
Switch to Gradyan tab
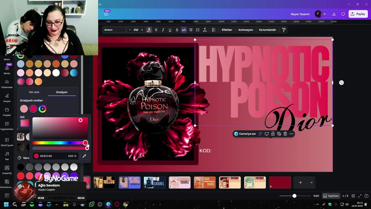(62, 92)
